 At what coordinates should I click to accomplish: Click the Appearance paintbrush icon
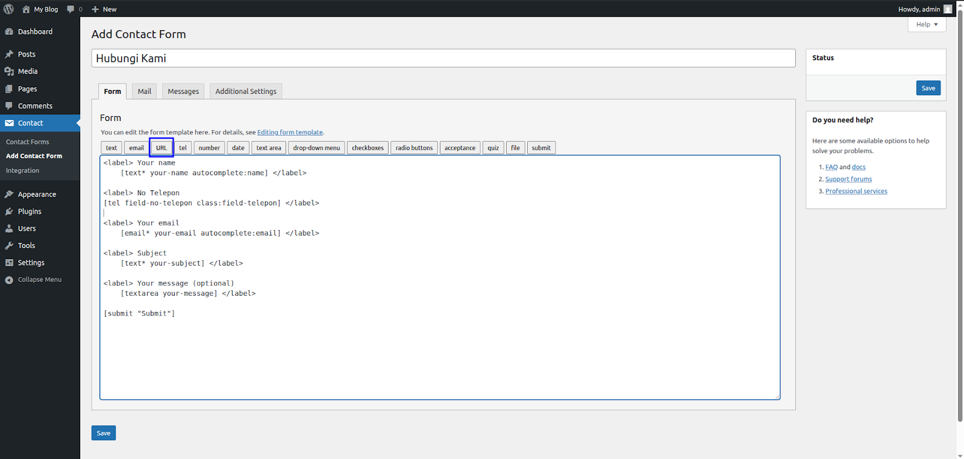click(9, 195)
